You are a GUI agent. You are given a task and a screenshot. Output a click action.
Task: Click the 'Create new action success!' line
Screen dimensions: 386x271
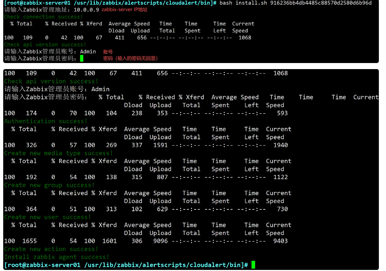pyautogui.click(x=51, y=249)
